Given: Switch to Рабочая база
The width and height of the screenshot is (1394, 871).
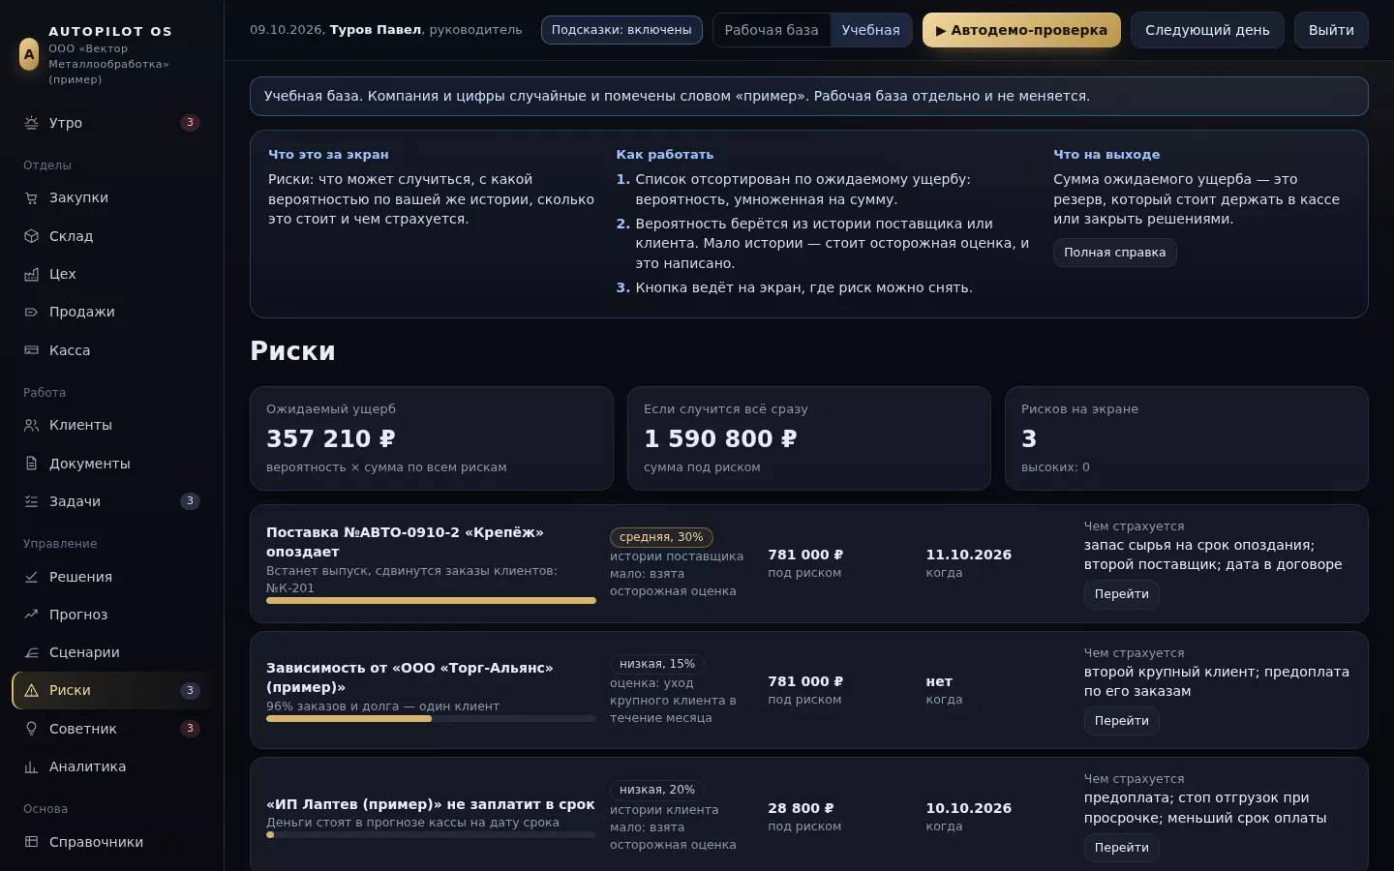Looking at the screenshot, I should pos(772,30).
